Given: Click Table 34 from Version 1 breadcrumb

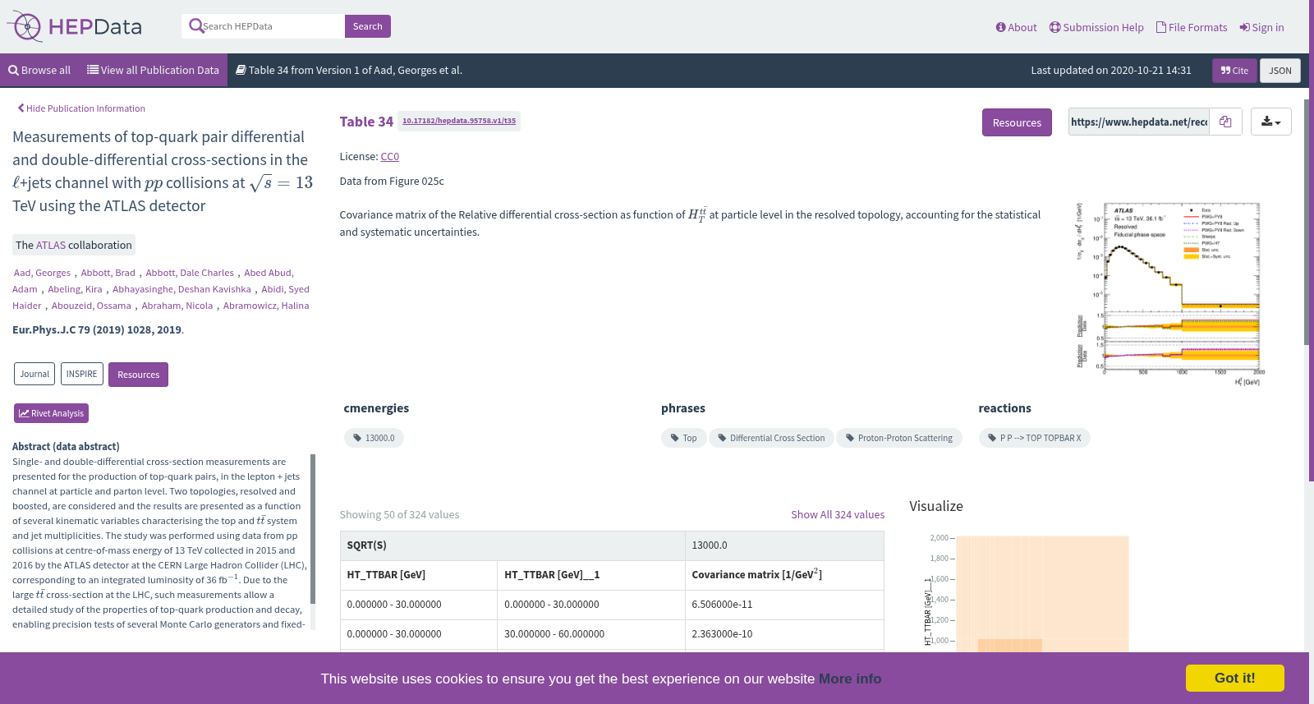Looking at the screenshot, I should pos(349,71).
